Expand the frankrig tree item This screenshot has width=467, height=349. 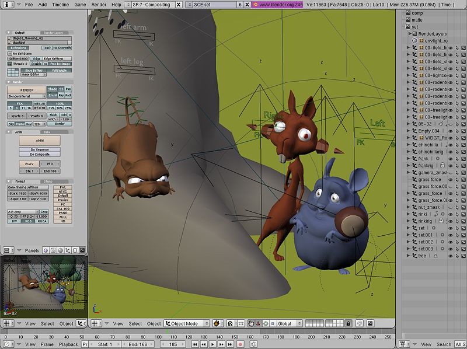pos(408,166)
